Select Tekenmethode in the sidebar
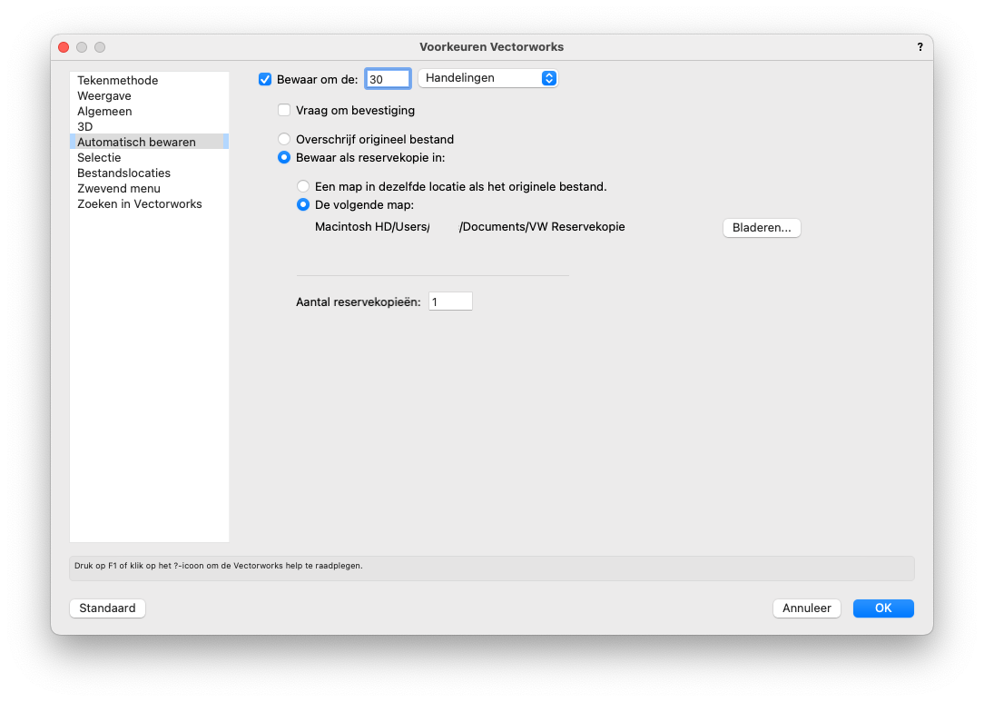Screen dimensions: 984x702 click(150, 81)
